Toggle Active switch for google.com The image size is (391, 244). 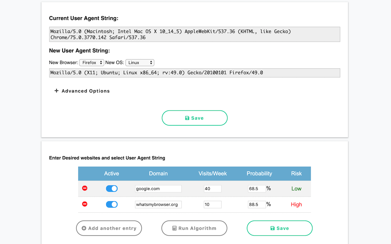pos(112,188)
